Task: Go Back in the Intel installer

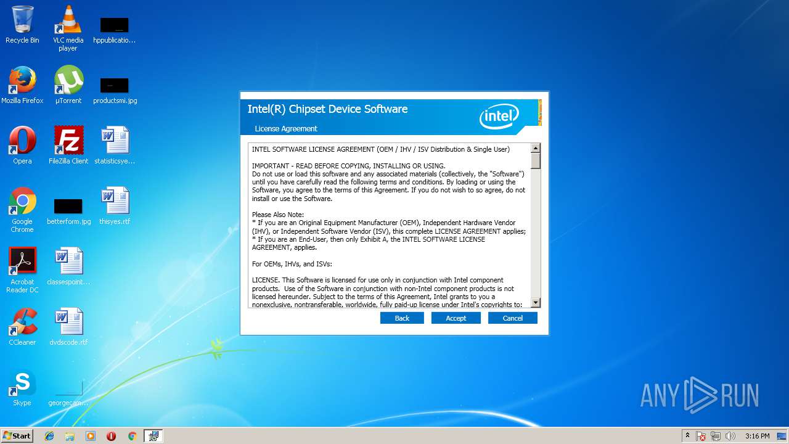Action: tap(402, 318)
